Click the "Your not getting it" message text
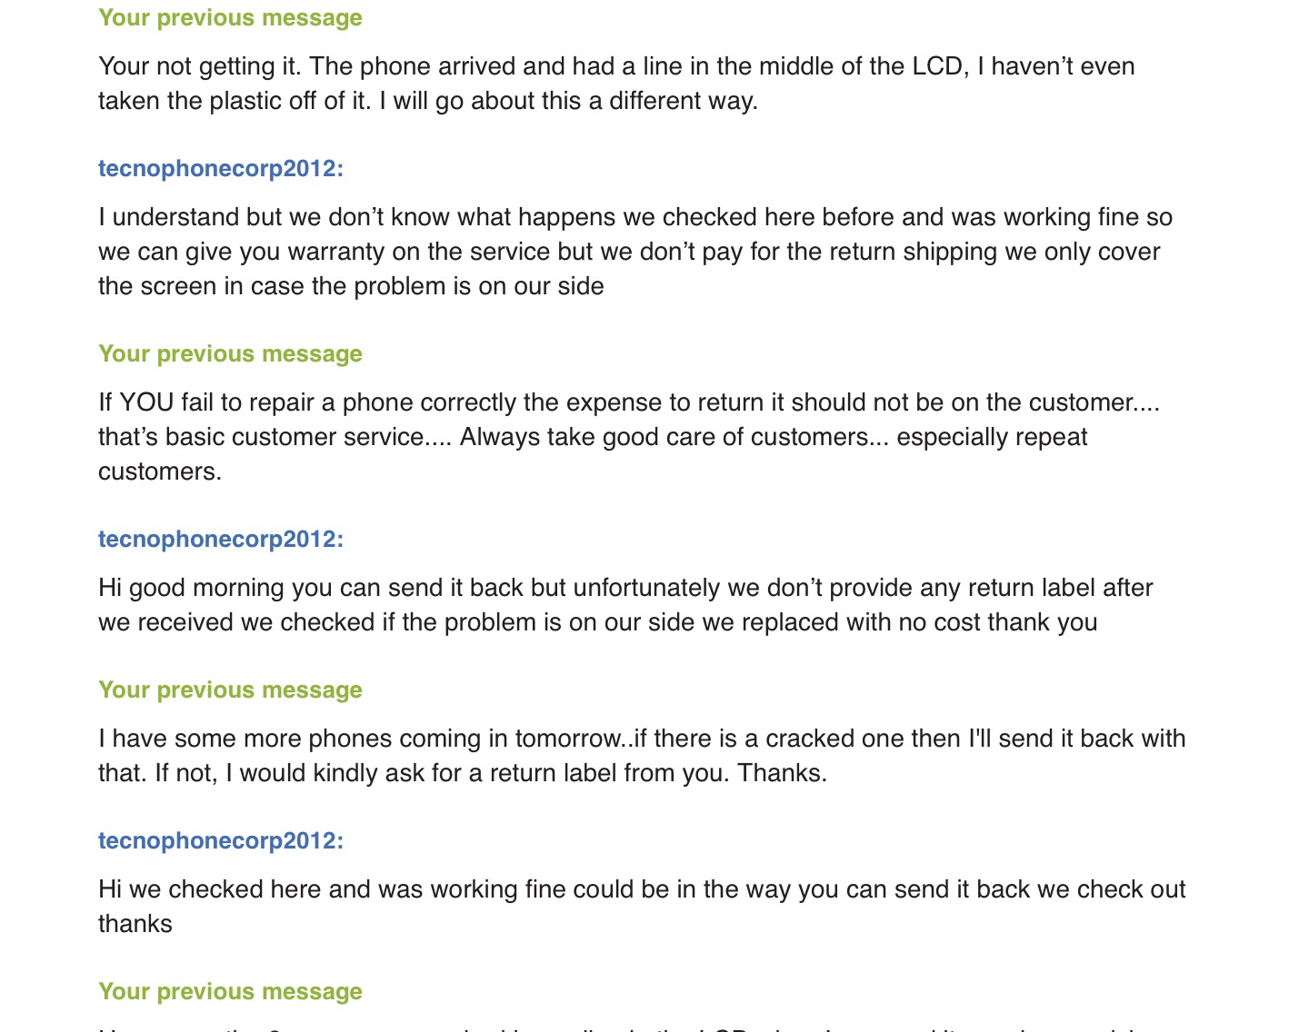 tap(616, 84)
